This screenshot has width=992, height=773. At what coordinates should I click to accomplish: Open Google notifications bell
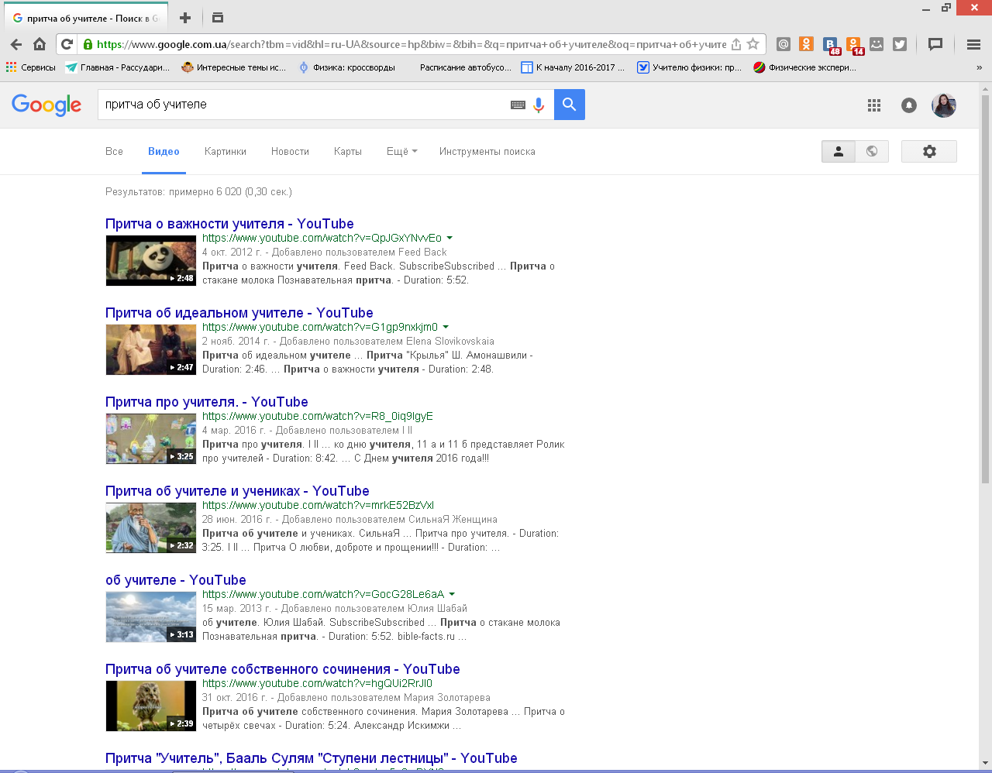pyautogui.click(x=909, y=105)
